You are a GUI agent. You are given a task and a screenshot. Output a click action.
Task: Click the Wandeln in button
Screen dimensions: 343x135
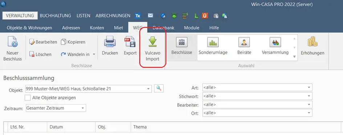(75, 54)
